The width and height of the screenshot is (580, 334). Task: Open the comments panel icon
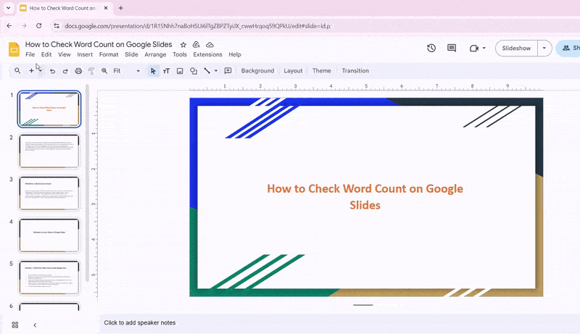pos(452,49)
